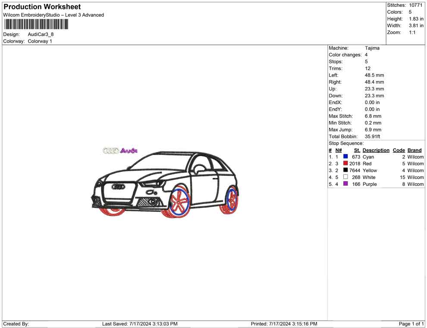This screenshot has height=328, width=427.
Task: Click the 'Stop Sequence:' heading
Action: pyautogui.click(x=346, y=143)
